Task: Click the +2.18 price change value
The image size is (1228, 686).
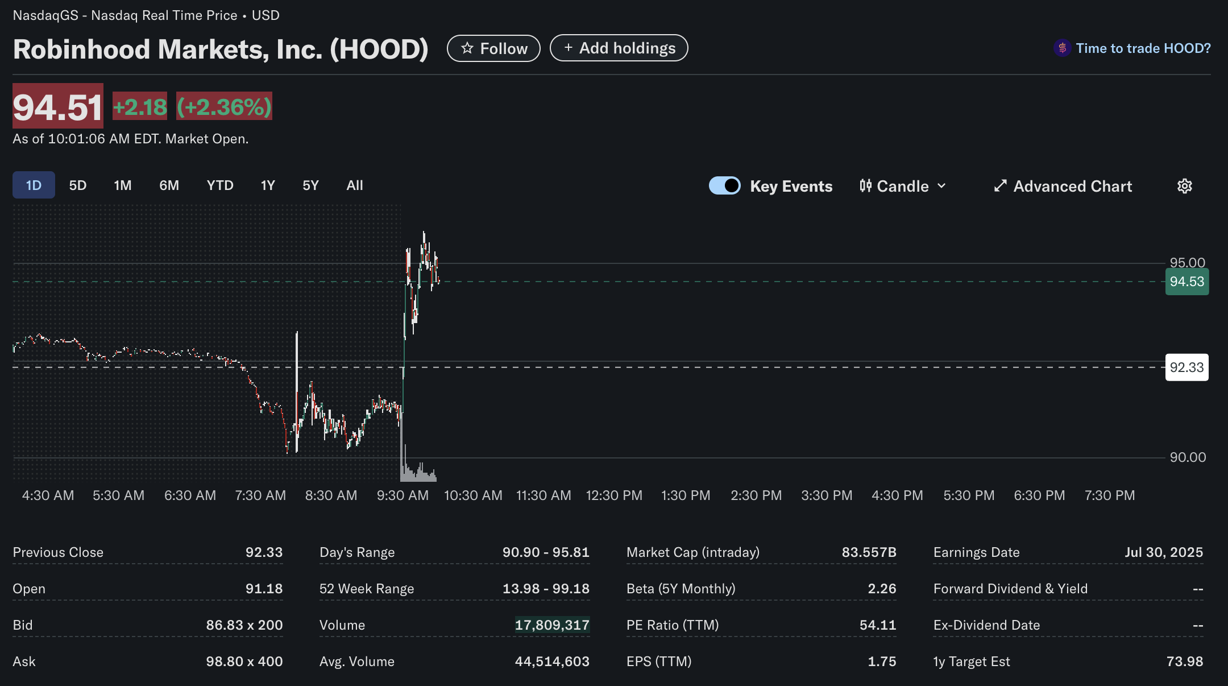Action: pos(140,106)
